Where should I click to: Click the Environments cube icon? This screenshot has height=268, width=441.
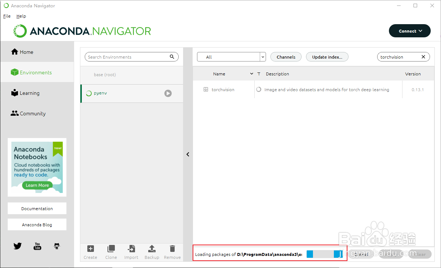pos(15,72)
